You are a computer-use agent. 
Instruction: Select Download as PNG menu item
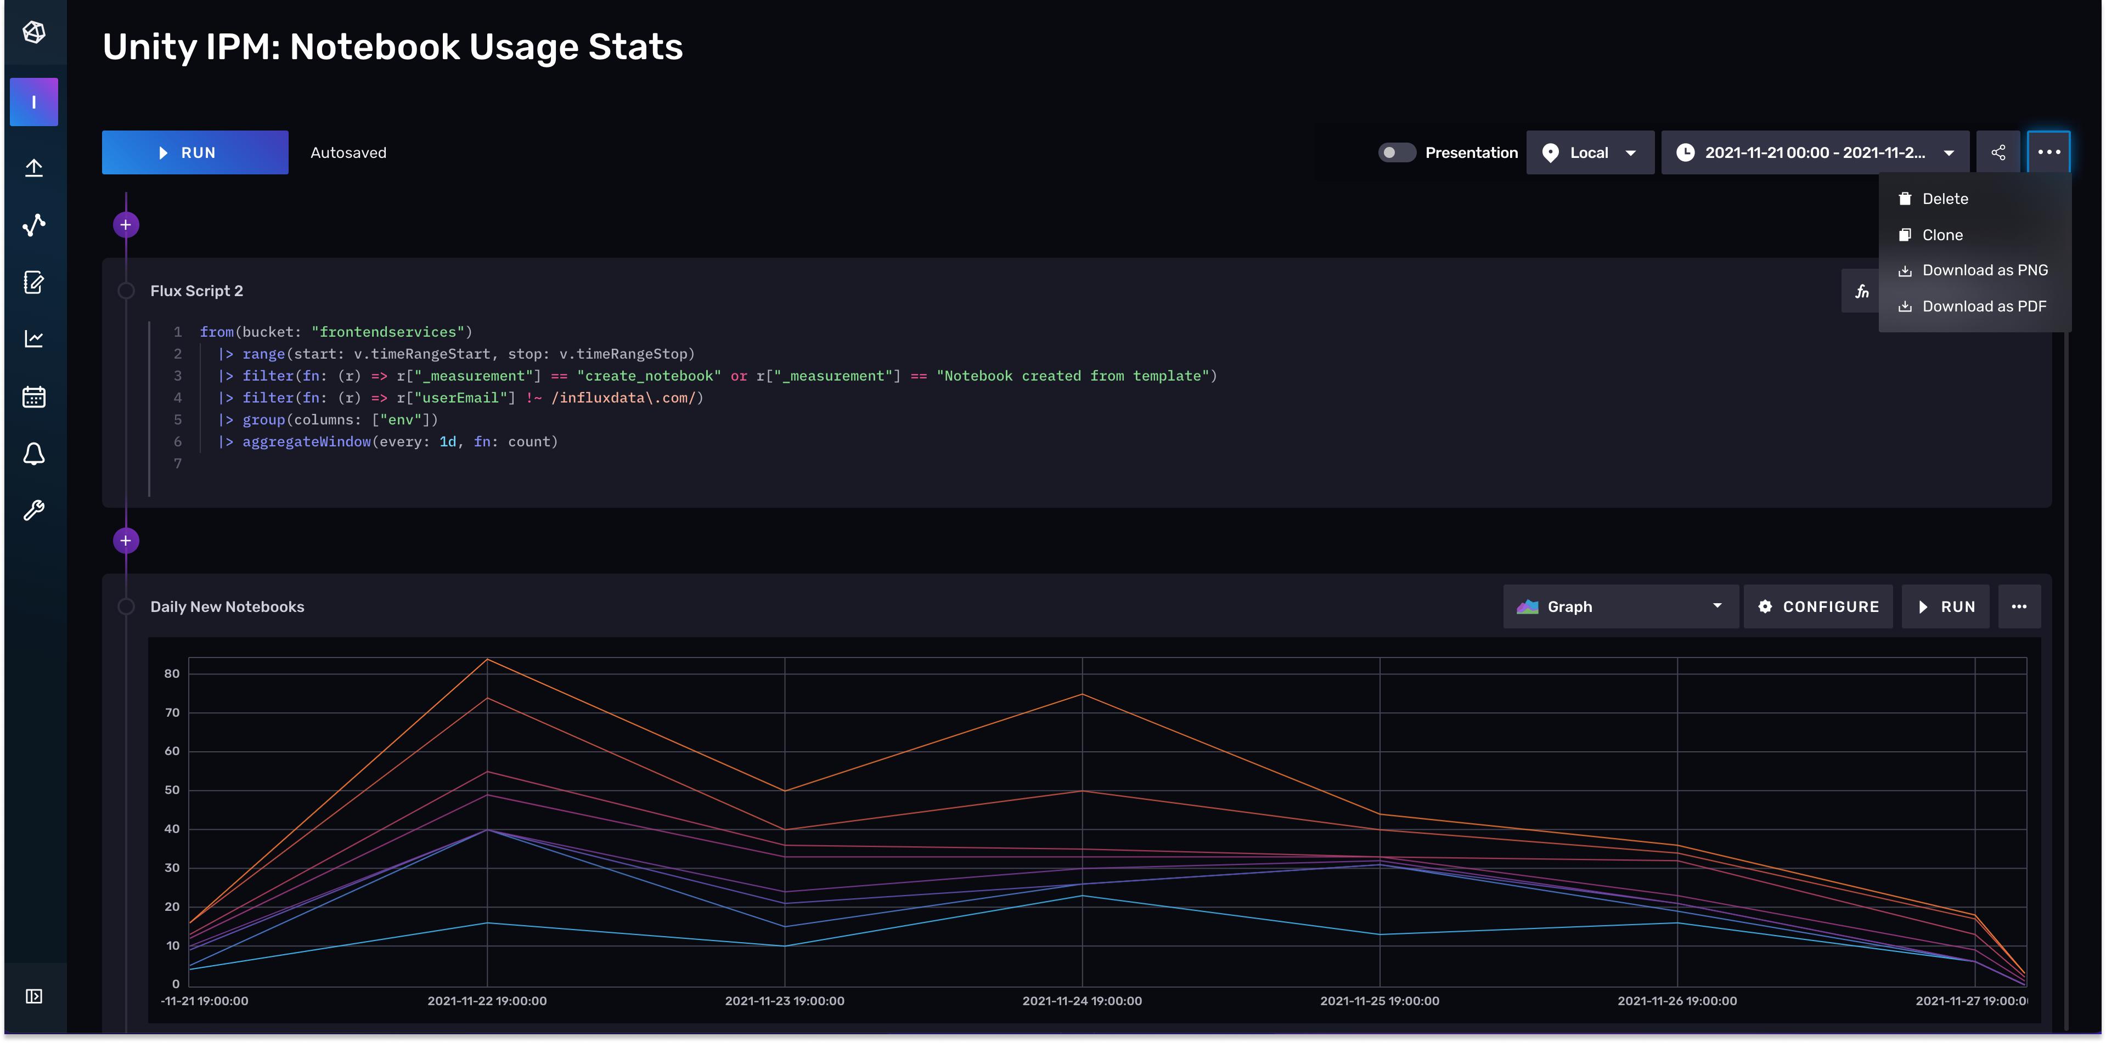tap(1984, 270)
